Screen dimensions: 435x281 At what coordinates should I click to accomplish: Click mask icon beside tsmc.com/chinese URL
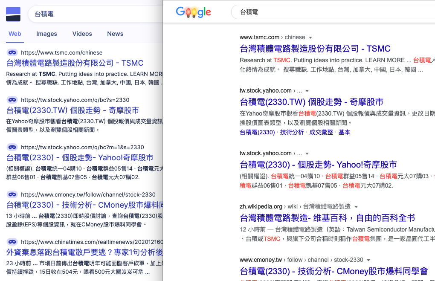coord(12,52)
